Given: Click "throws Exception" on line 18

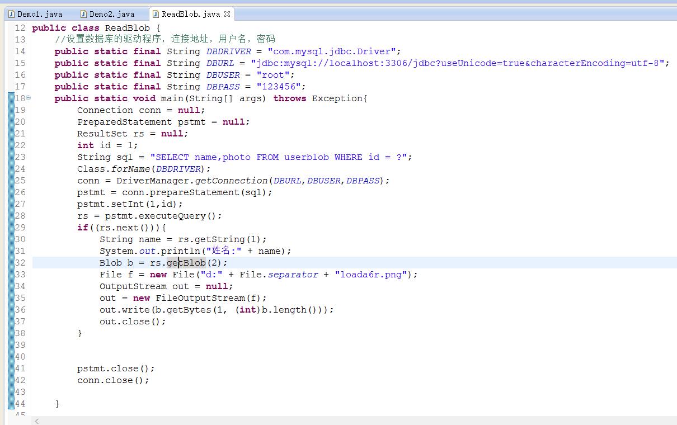Looking at the screenshot, I should pos(318,98).
